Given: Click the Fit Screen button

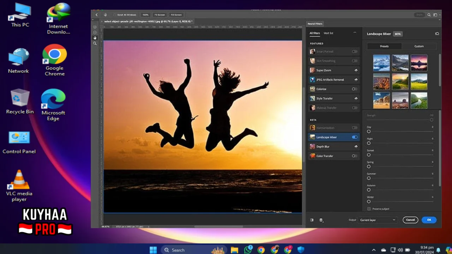Looking at the screenshot, I should click(159, 15).
